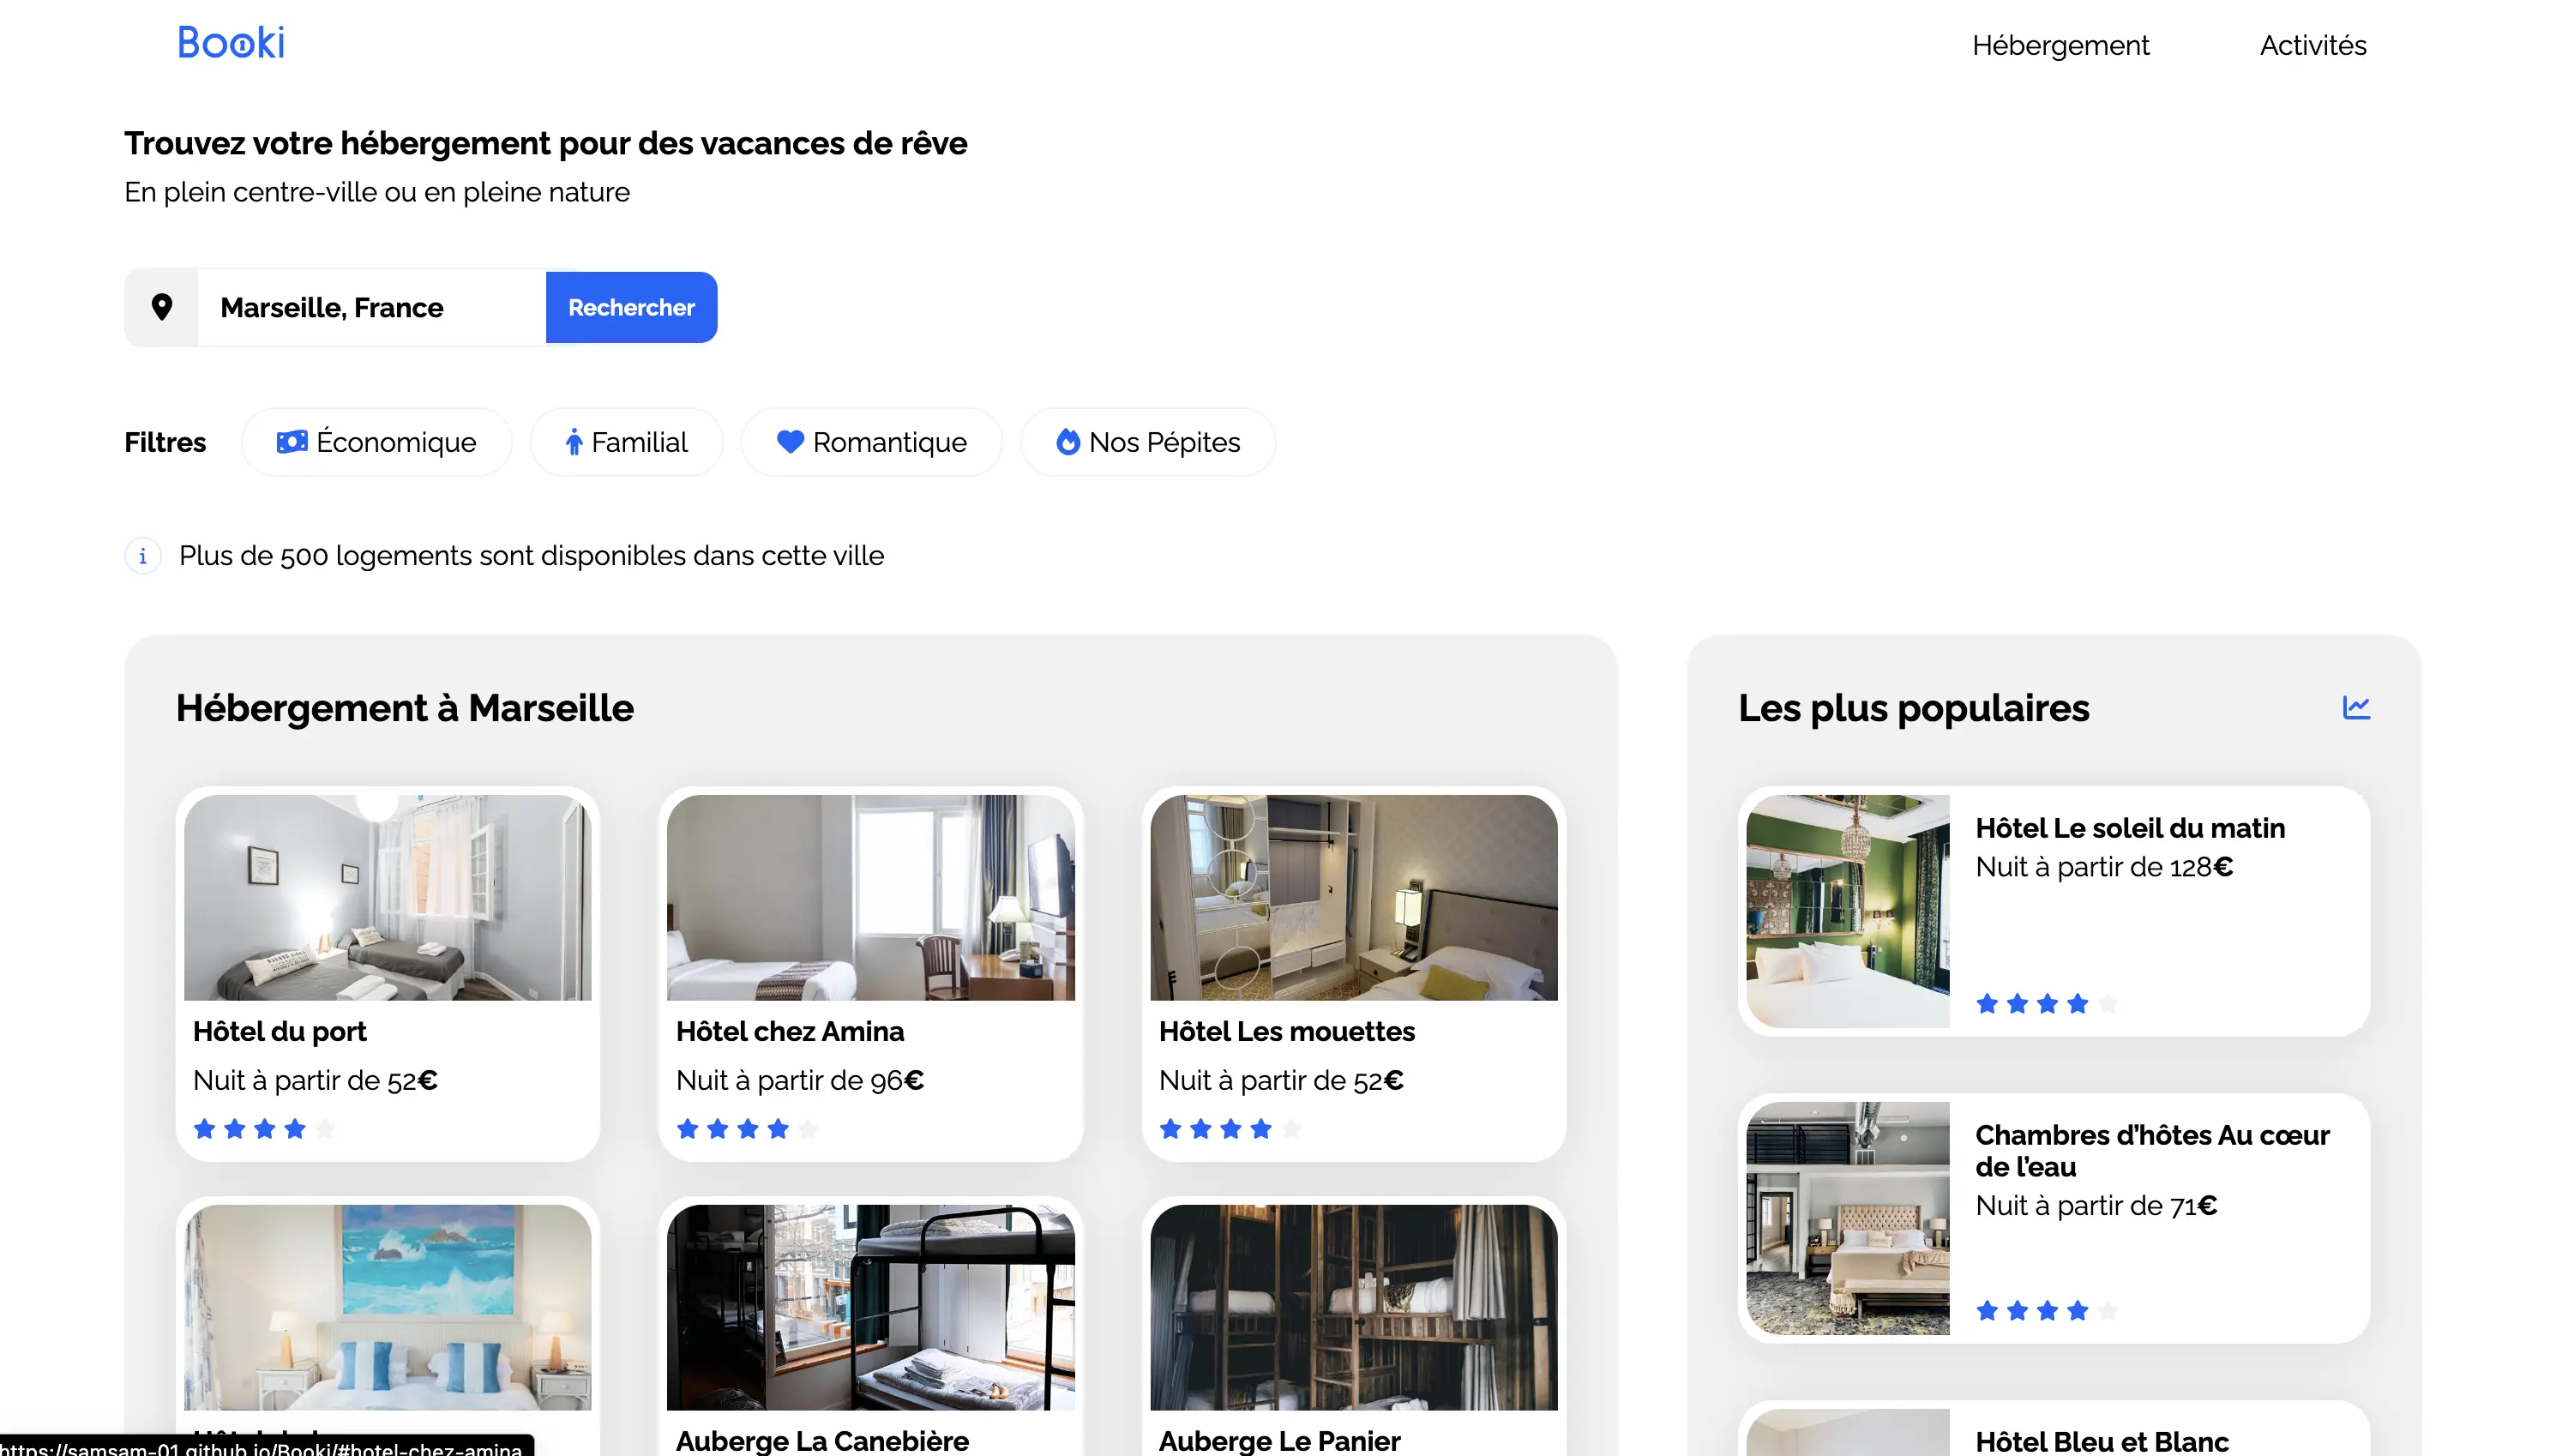The width and height of the screenshot is (2550, 1456).
Task: Select the Hôtel Le soleil du matin green room image
Action: click(1846, 911)
